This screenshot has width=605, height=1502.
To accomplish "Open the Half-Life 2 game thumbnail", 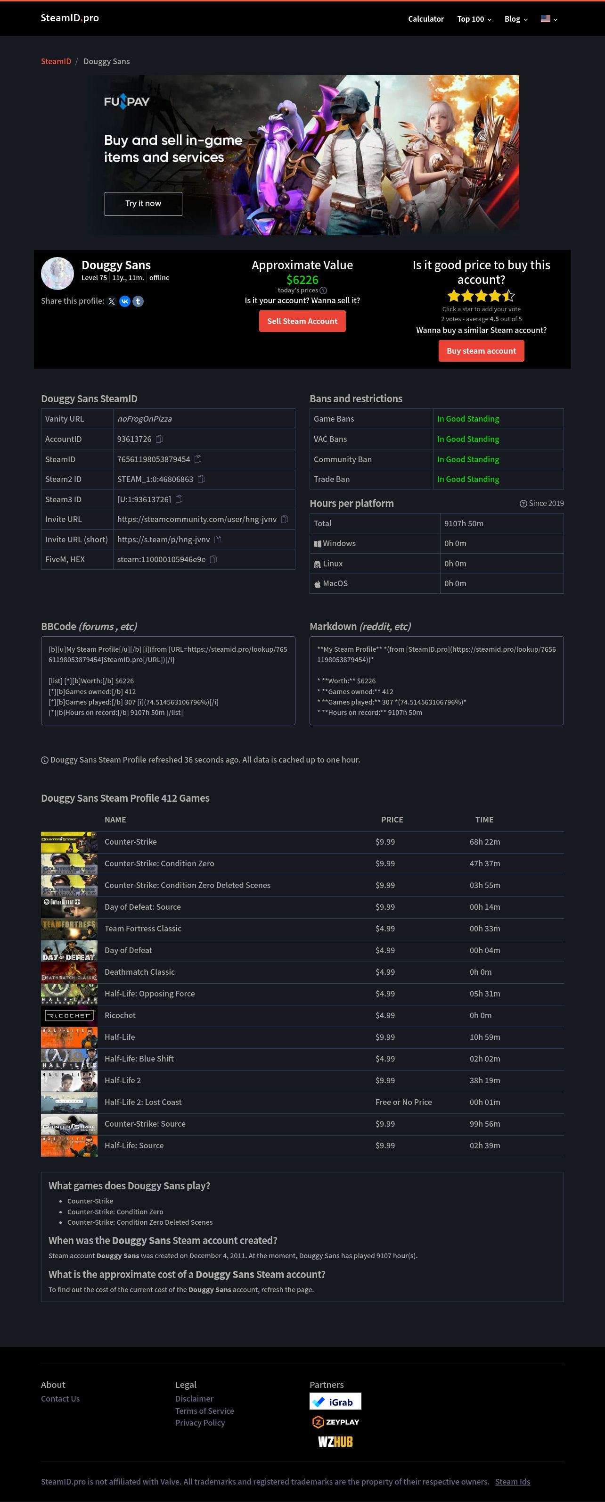I will [69, 1080].
